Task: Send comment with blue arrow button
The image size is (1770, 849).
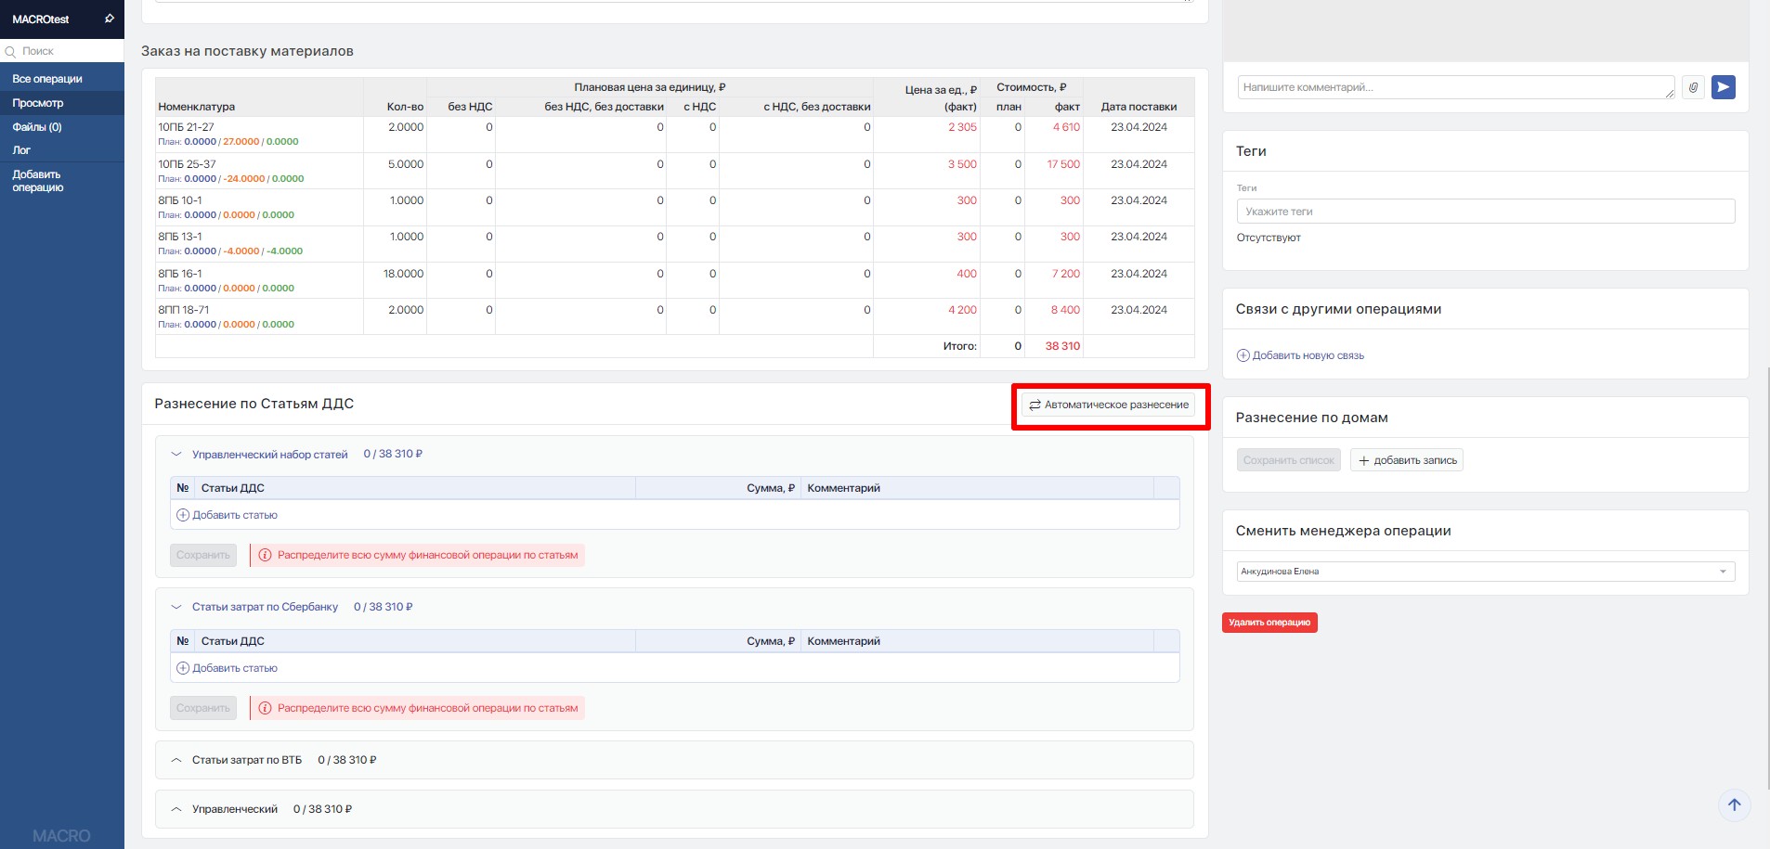Action: point(1723,87)
